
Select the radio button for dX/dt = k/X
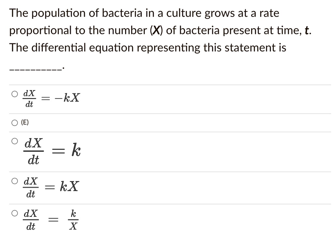15,213
